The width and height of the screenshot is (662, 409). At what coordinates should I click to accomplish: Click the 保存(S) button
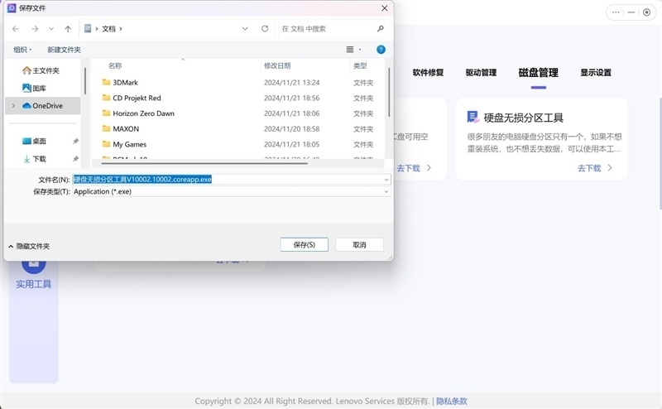pyautogui.click(x=305, y=244)
